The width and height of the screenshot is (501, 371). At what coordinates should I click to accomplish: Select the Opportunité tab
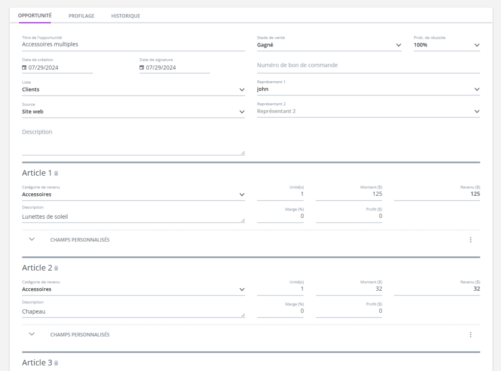coord(35,16)
